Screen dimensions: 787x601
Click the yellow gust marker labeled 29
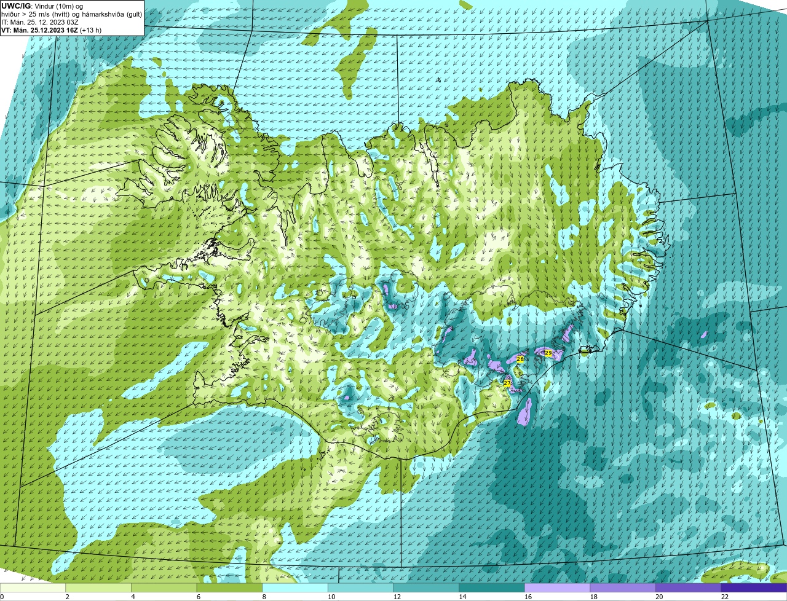(548, 353)
